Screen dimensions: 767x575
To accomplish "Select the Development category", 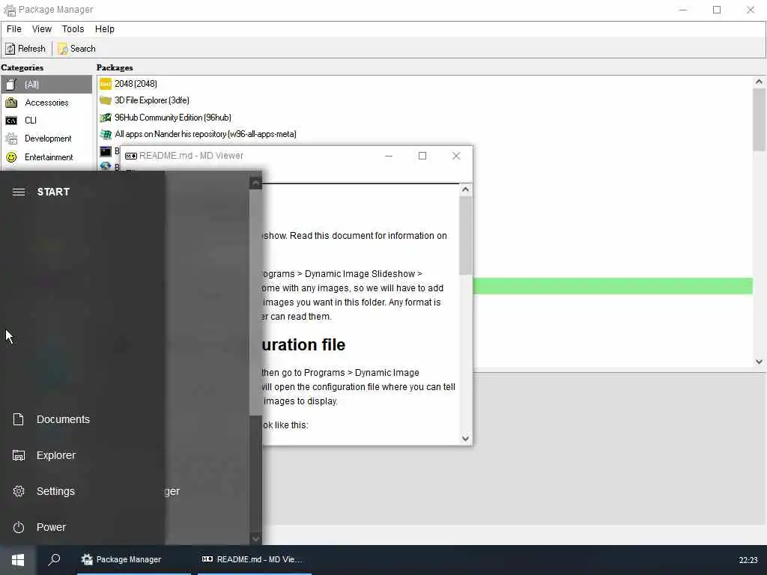I will (x=46, y=139).
